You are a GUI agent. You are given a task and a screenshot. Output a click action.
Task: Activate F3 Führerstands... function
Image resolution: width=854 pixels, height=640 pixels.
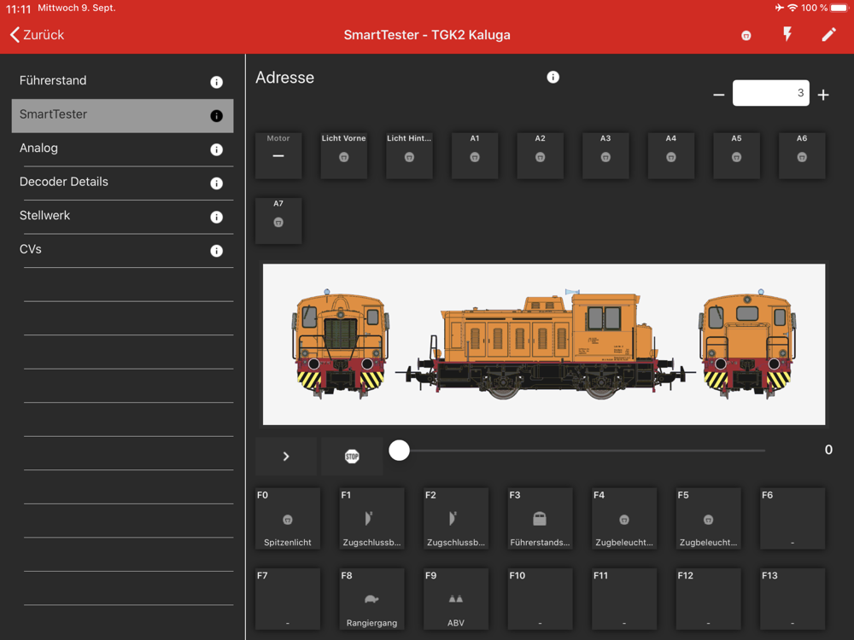click(540, 519)
